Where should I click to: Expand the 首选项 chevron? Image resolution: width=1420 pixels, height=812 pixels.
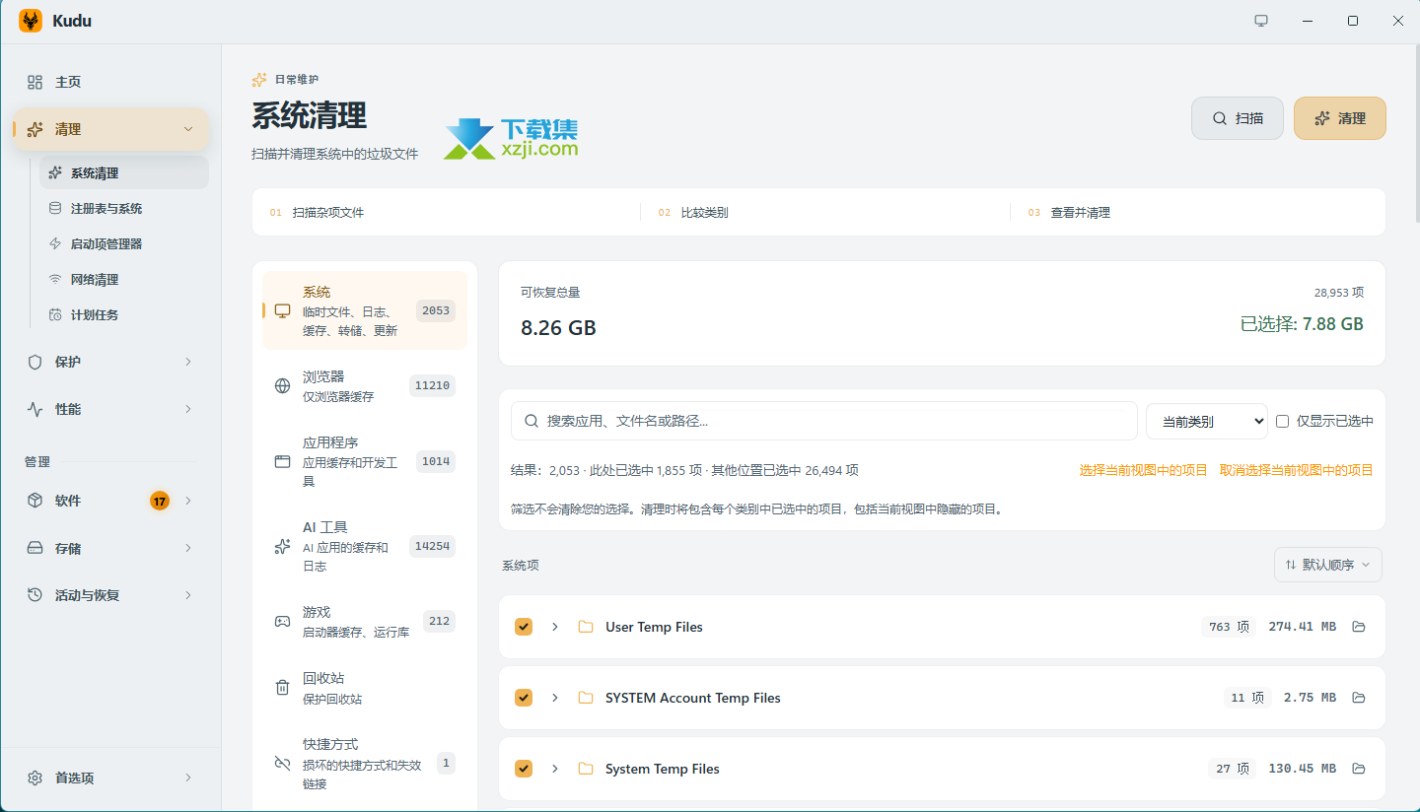tap(188, 778)
